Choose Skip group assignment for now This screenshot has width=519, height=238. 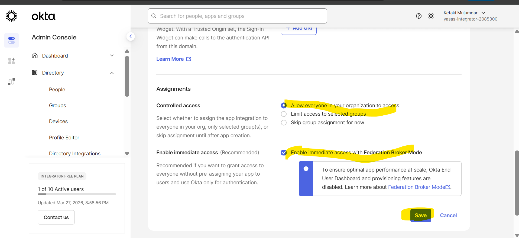pyautogui.click(x=284, y=123)
